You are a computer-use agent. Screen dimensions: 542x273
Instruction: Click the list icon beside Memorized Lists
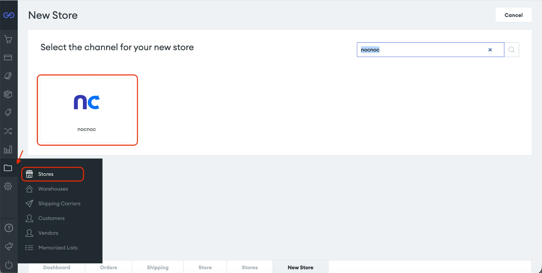coord(29,248)
